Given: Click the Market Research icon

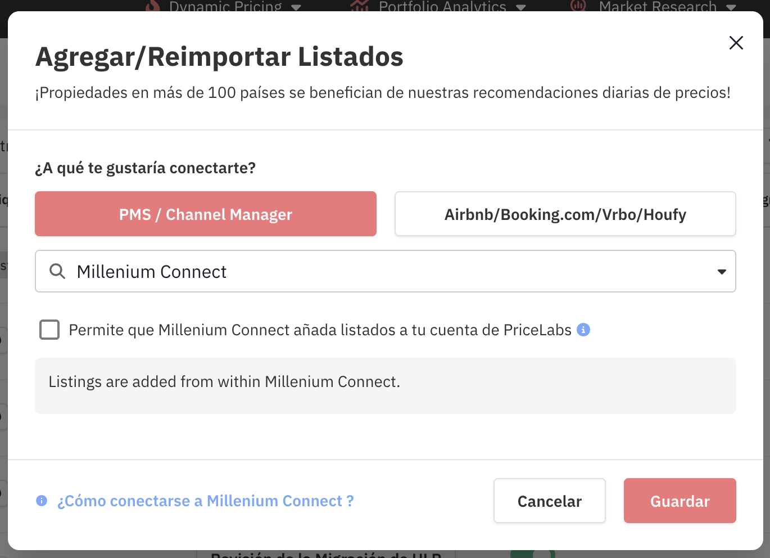Looking at the screenshot, I should pos(578,6).
